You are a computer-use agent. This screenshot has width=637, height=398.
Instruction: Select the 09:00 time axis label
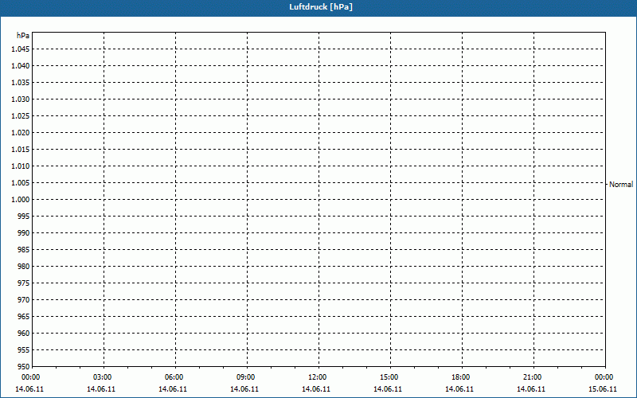[246, 377]
